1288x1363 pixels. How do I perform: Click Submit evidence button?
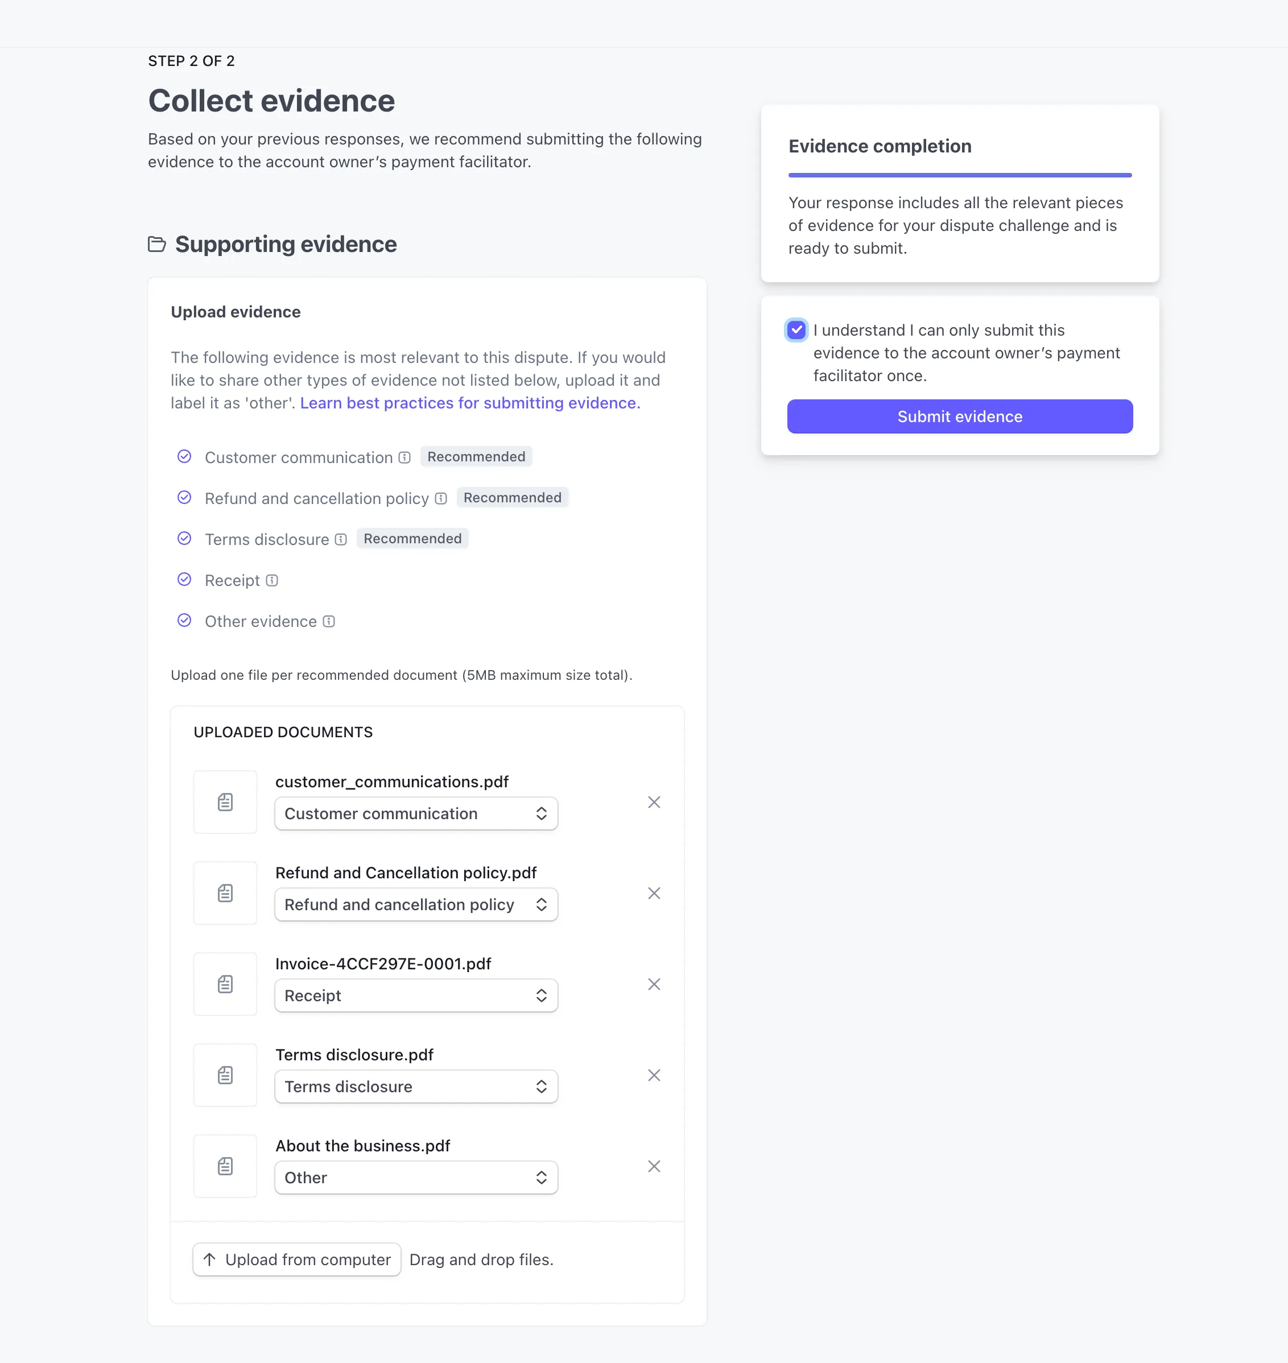tap(959, 417)
